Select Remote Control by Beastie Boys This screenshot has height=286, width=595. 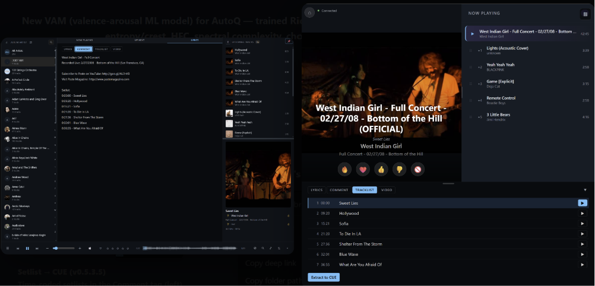click(x=528, y=100)
